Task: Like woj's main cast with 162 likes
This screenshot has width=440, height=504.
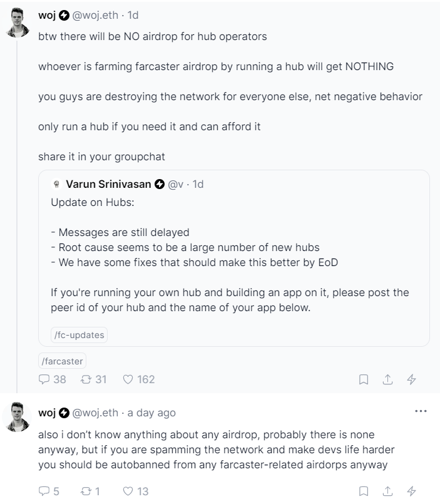Action: [x=128, y=379]
